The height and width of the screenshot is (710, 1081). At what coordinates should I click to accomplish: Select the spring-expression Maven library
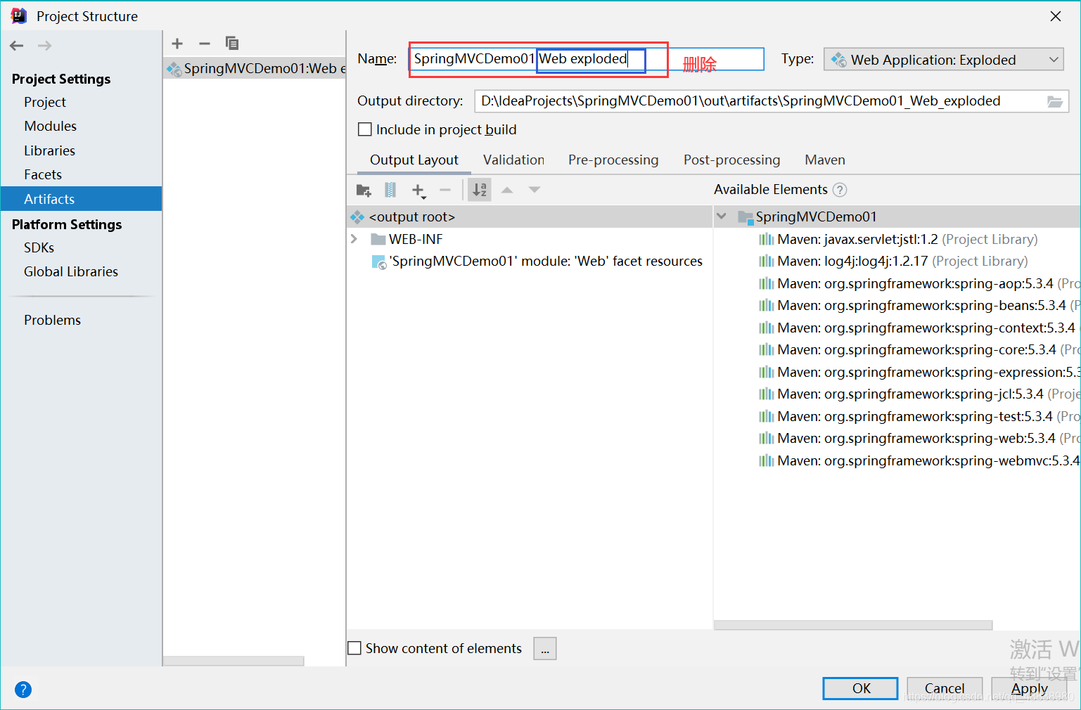[919, 373]
